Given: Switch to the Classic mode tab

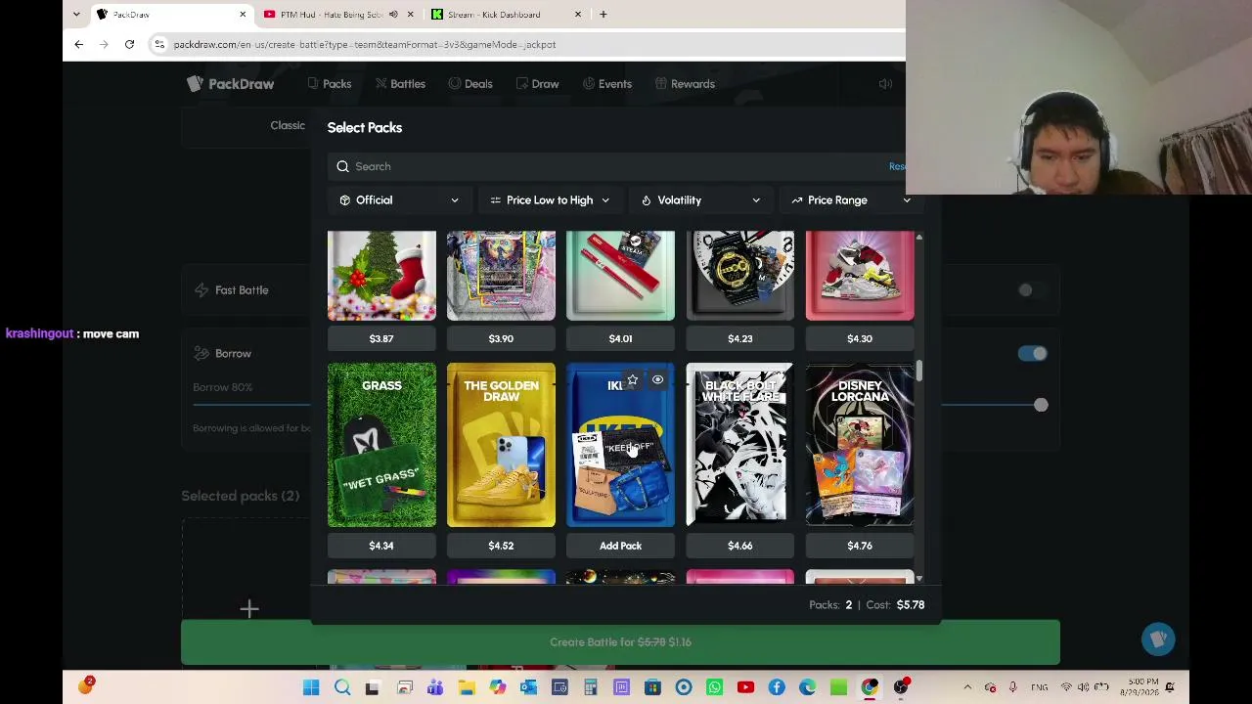Looking at the screenshot, I should (288, 125).
